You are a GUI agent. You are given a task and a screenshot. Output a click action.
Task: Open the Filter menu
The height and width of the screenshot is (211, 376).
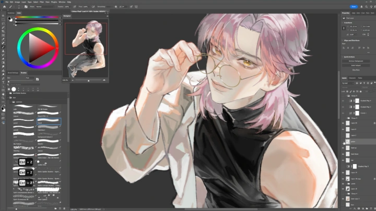42,2
